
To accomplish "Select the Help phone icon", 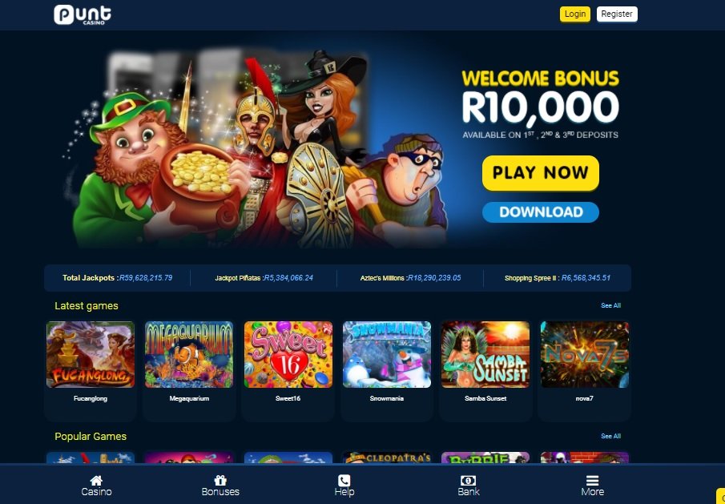I will [344, 481].
